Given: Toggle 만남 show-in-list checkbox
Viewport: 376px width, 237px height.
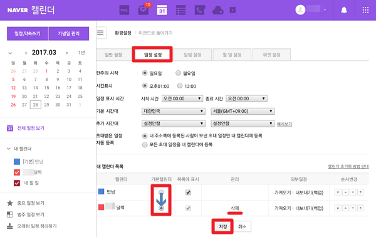Looking at the screenshot, I should coord(188,192).
